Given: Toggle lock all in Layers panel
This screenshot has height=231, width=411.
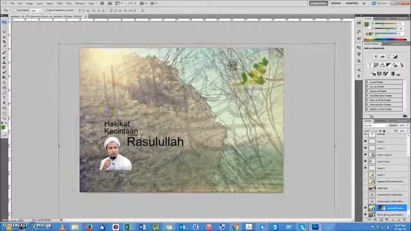Looking at the screenshot, I should coord(384,131).
